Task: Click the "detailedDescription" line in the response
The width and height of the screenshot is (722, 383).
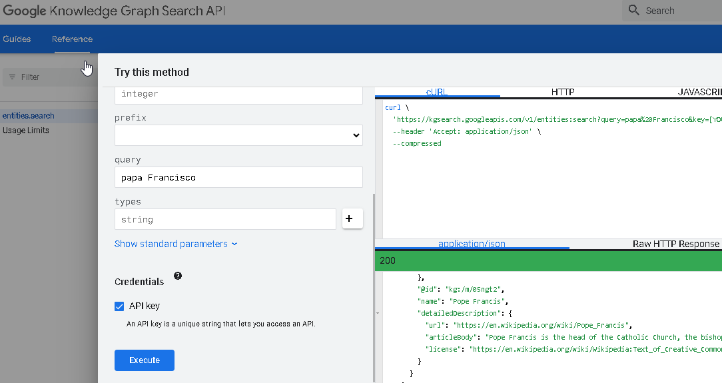Action: point(465,314)
